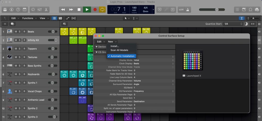The height and width of the screenshot is (121, 262).
Task: Toggle the Flex bowtie icon
Action: click(74, 18)
